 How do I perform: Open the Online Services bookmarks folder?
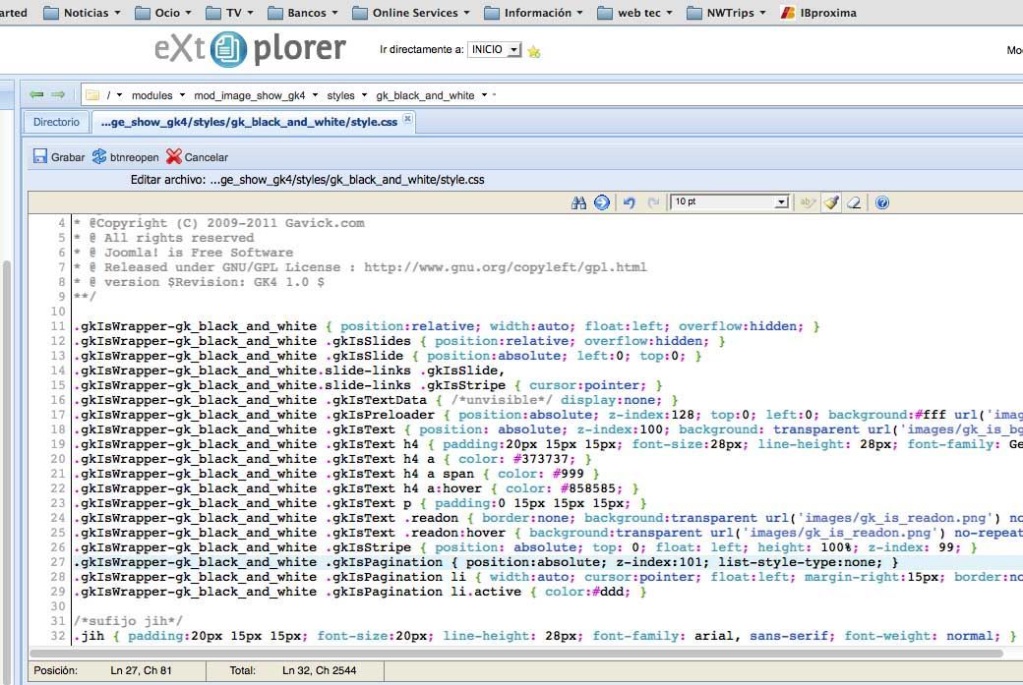(411, 13)
